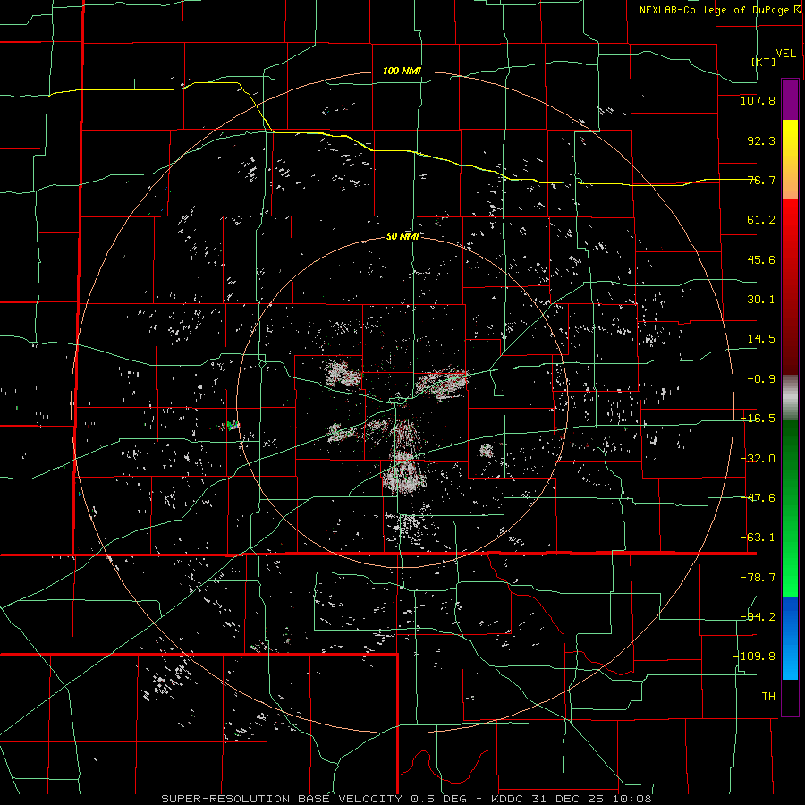Viewport: 805px width, 805px height.
Task: Pick the red segment of the color bar
Action: coord(790,286)
